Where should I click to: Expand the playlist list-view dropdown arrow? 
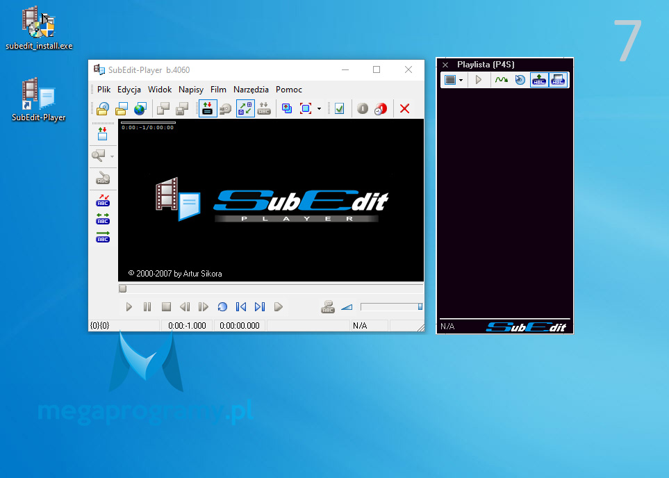click(x=461, y=80)
